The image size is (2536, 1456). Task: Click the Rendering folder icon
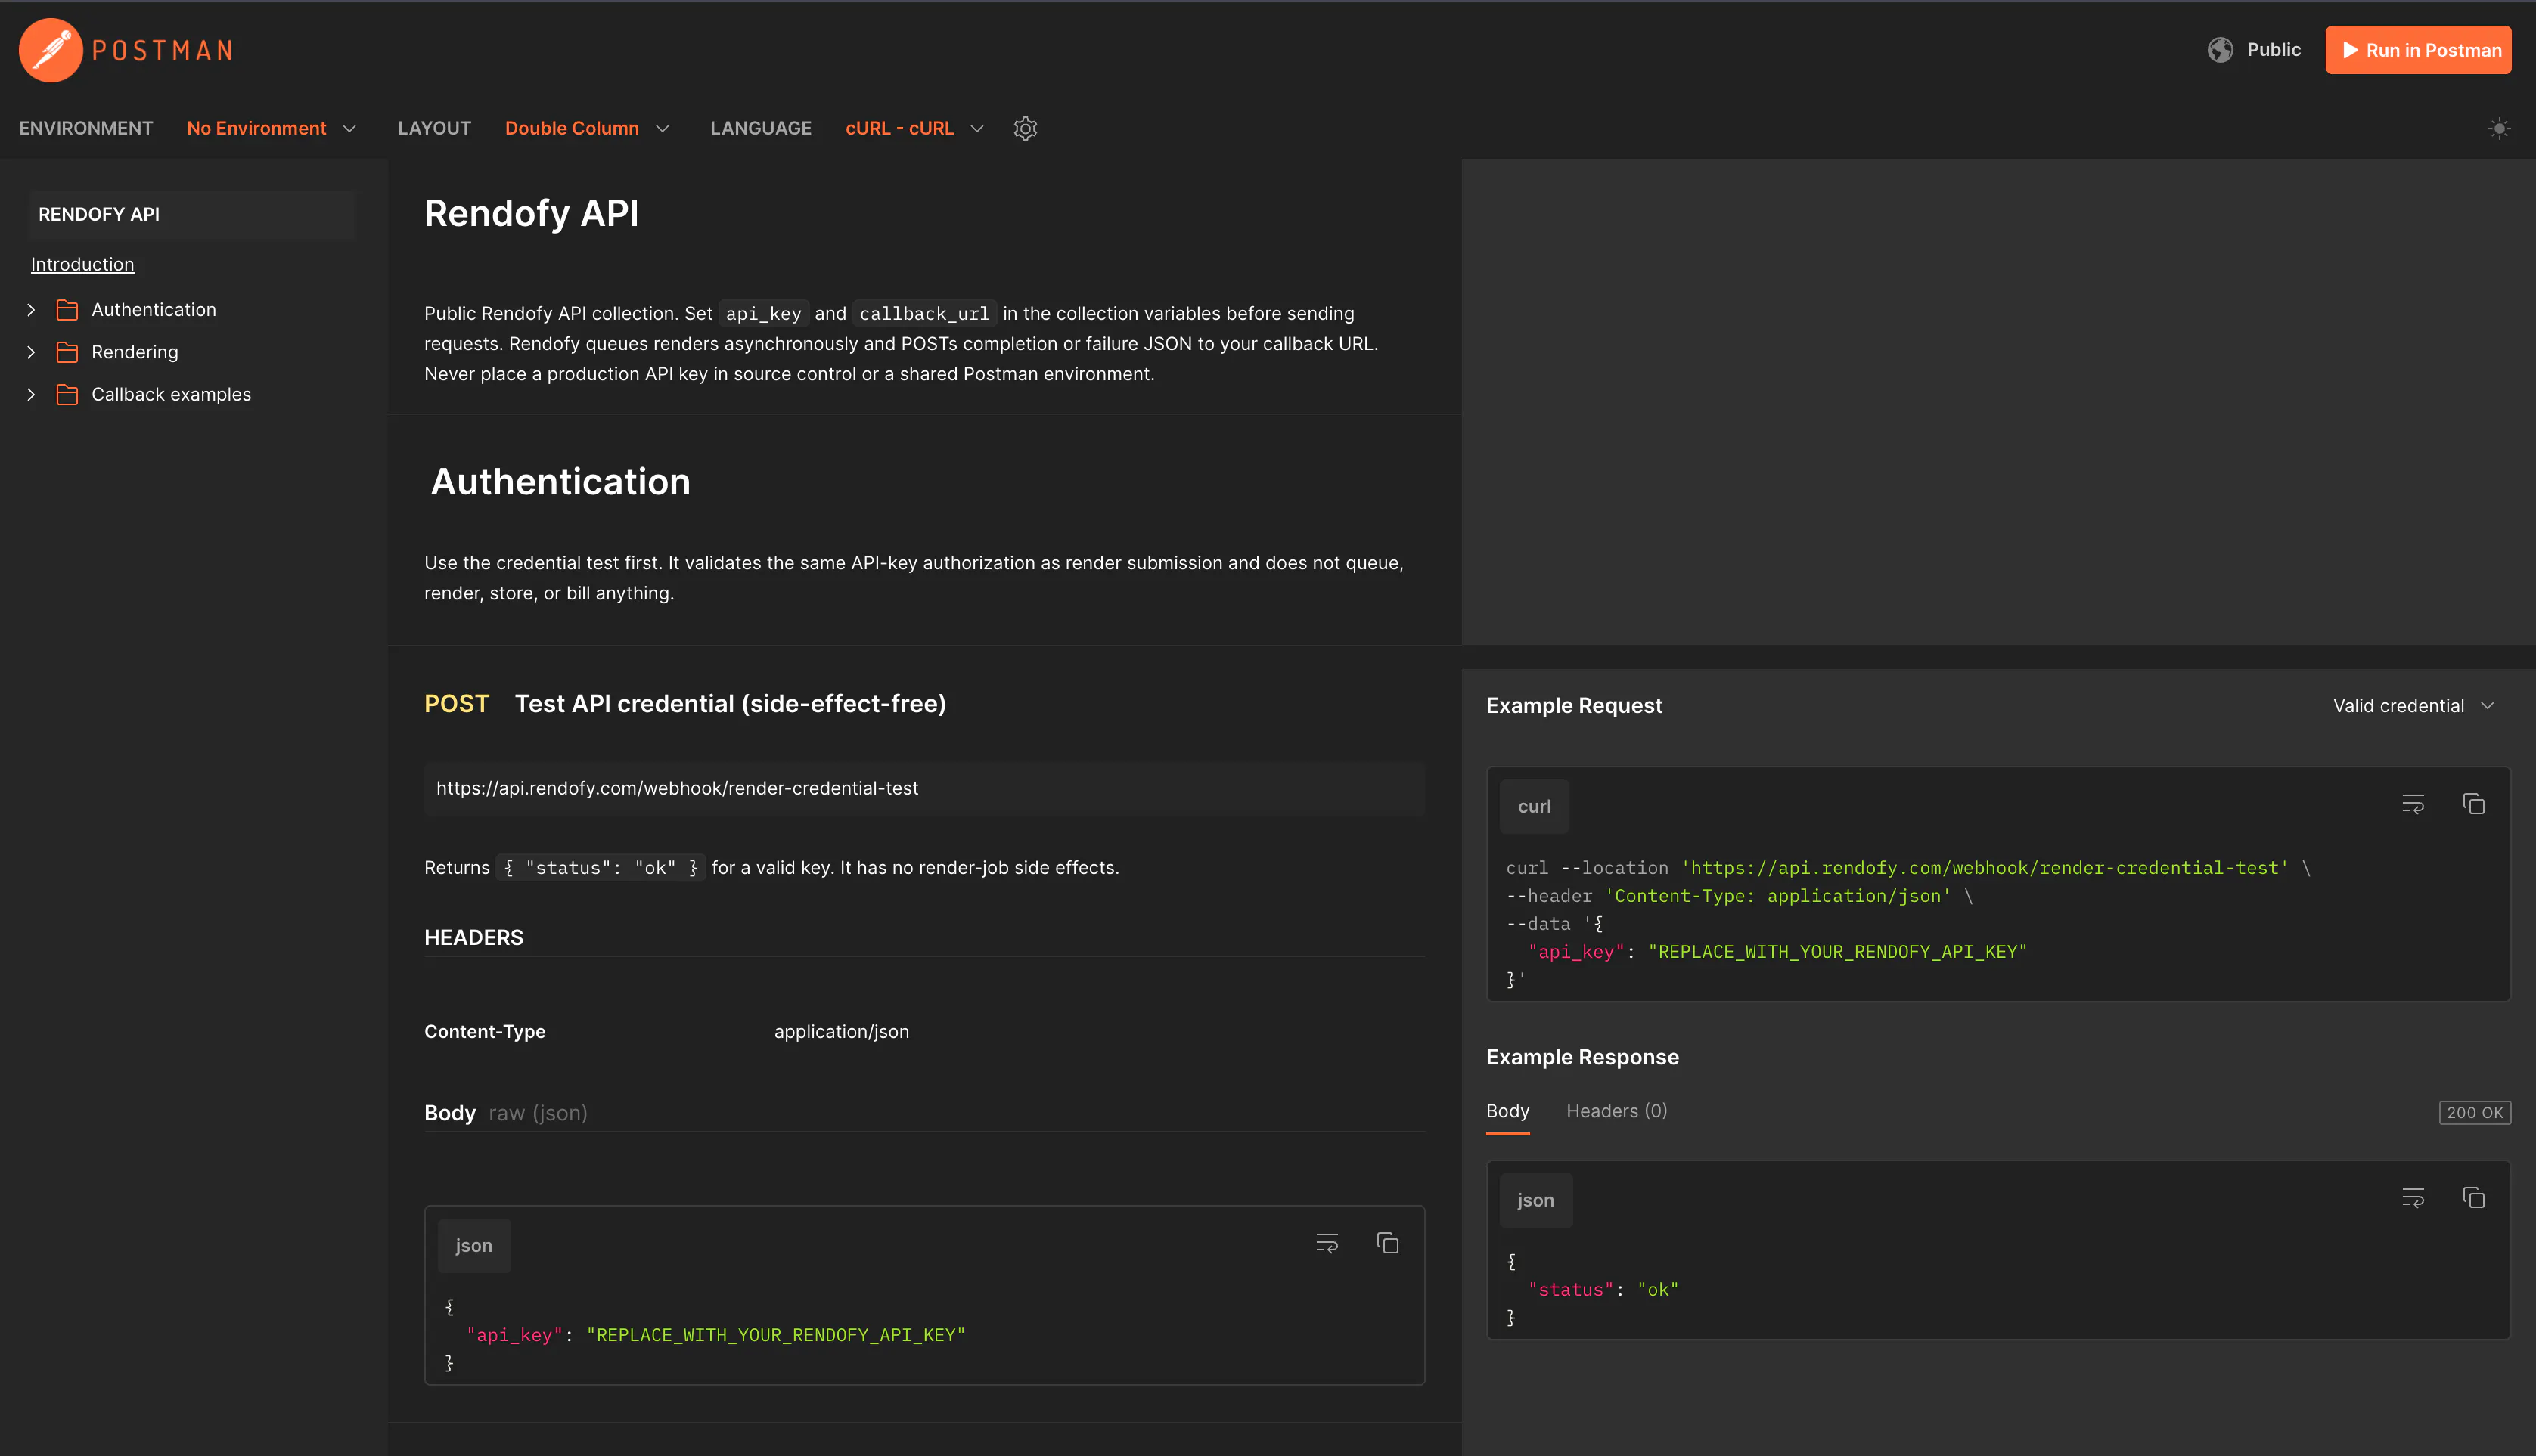[x=67, y=352]
